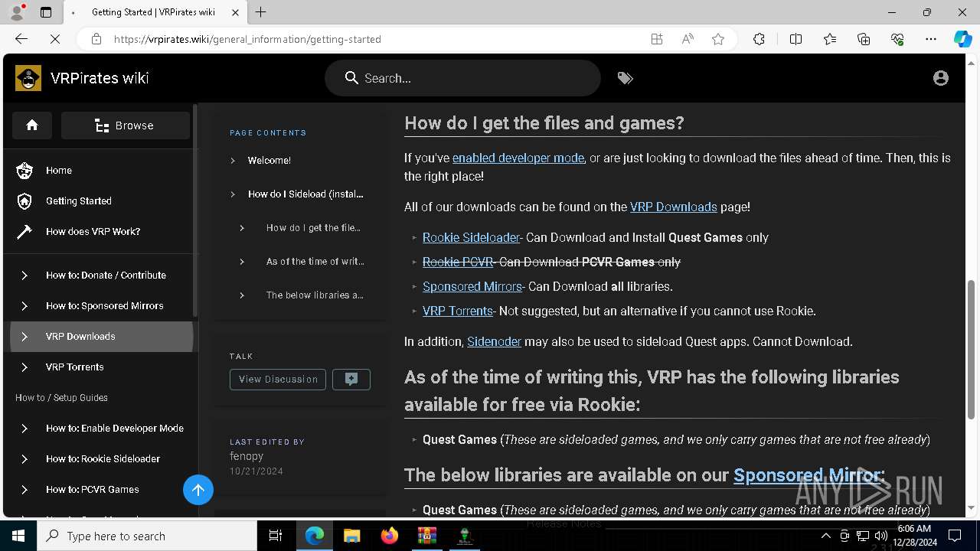This screenshot has height=551, width=980.
Task: Open the user account icon
Action: pos(941,78)
